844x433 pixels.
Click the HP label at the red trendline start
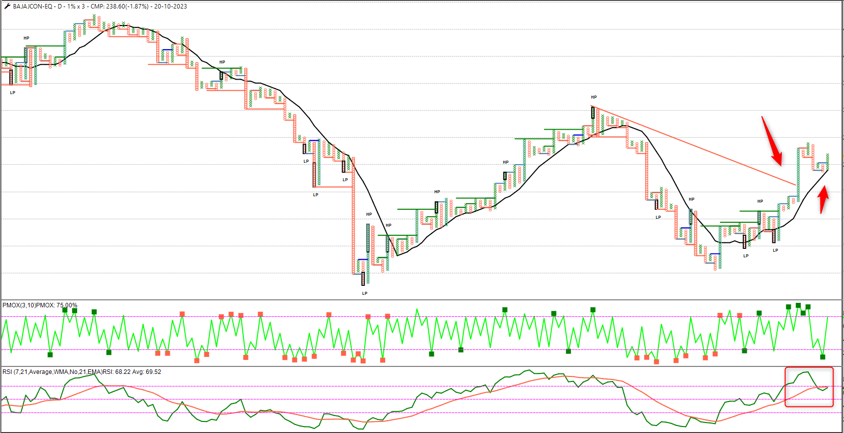(x=594, y=97)
